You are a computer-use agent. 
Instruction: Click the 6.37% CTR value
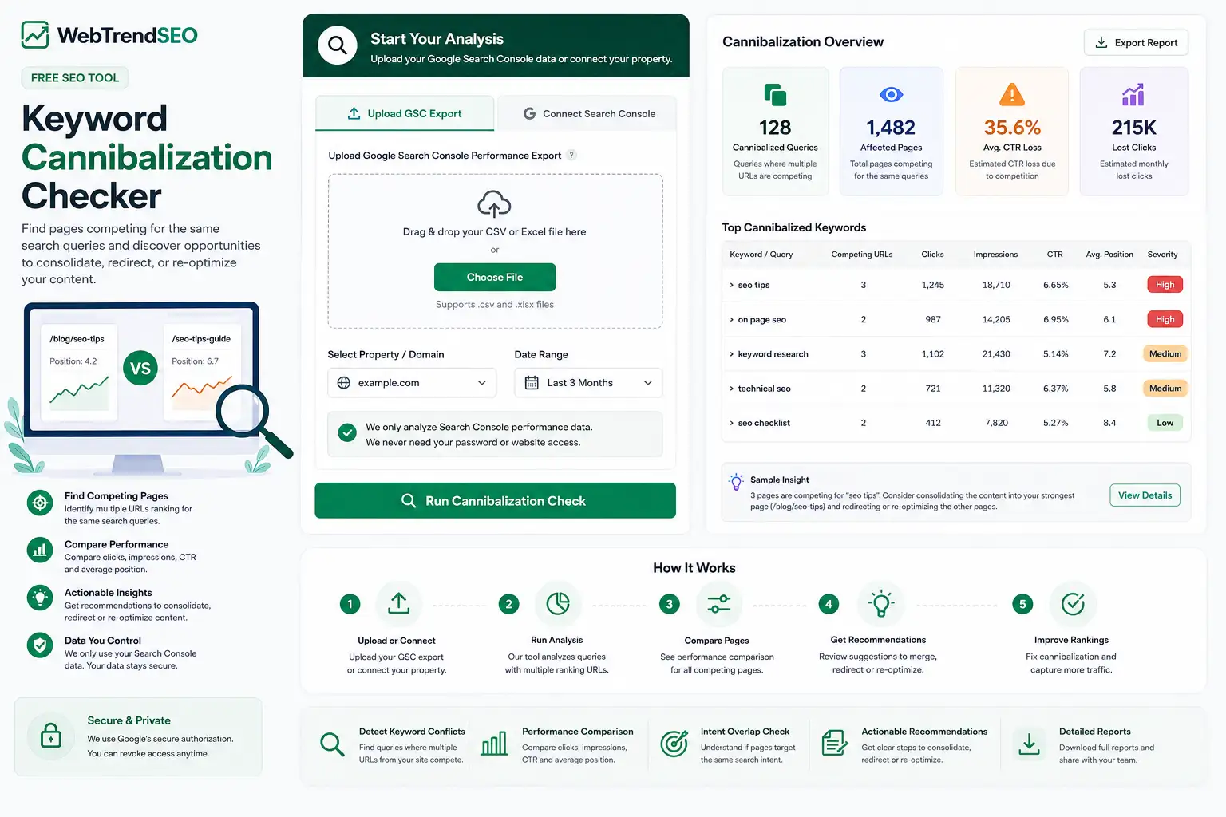pos(1055,389)
